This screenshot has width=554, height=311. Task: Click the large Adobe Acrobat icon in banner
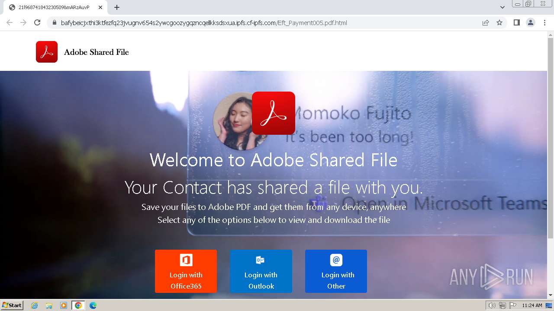pos(274,113)
